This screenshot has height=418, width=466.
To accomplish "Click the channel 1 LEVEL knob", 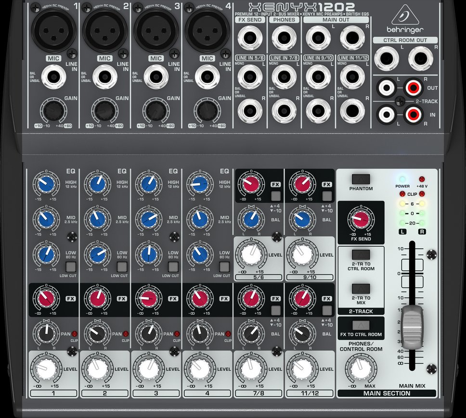I will click(46, 369).
